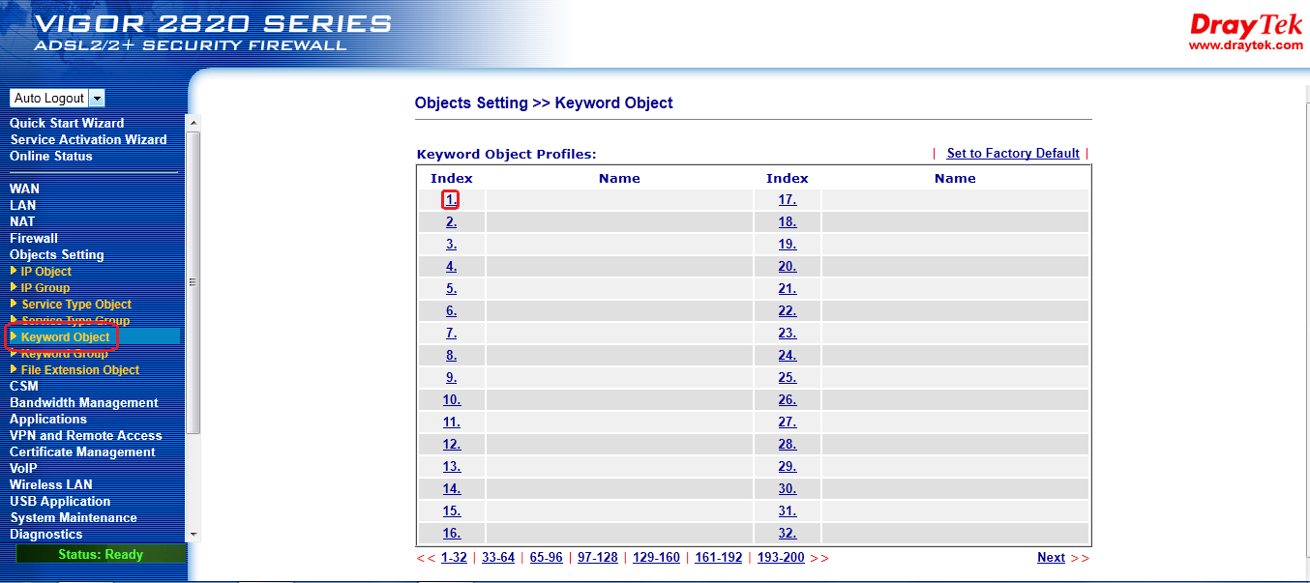Expand the IP Object submenu item
1310x583 pixels.
click(x=45, y=272)
